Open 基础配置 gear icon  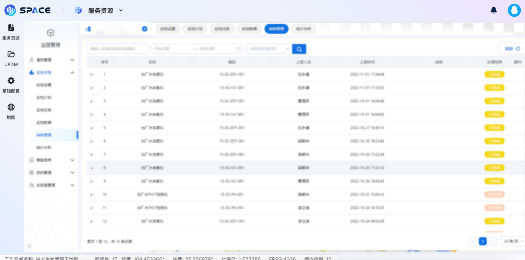pyautogui.click(x=11, y=81)
